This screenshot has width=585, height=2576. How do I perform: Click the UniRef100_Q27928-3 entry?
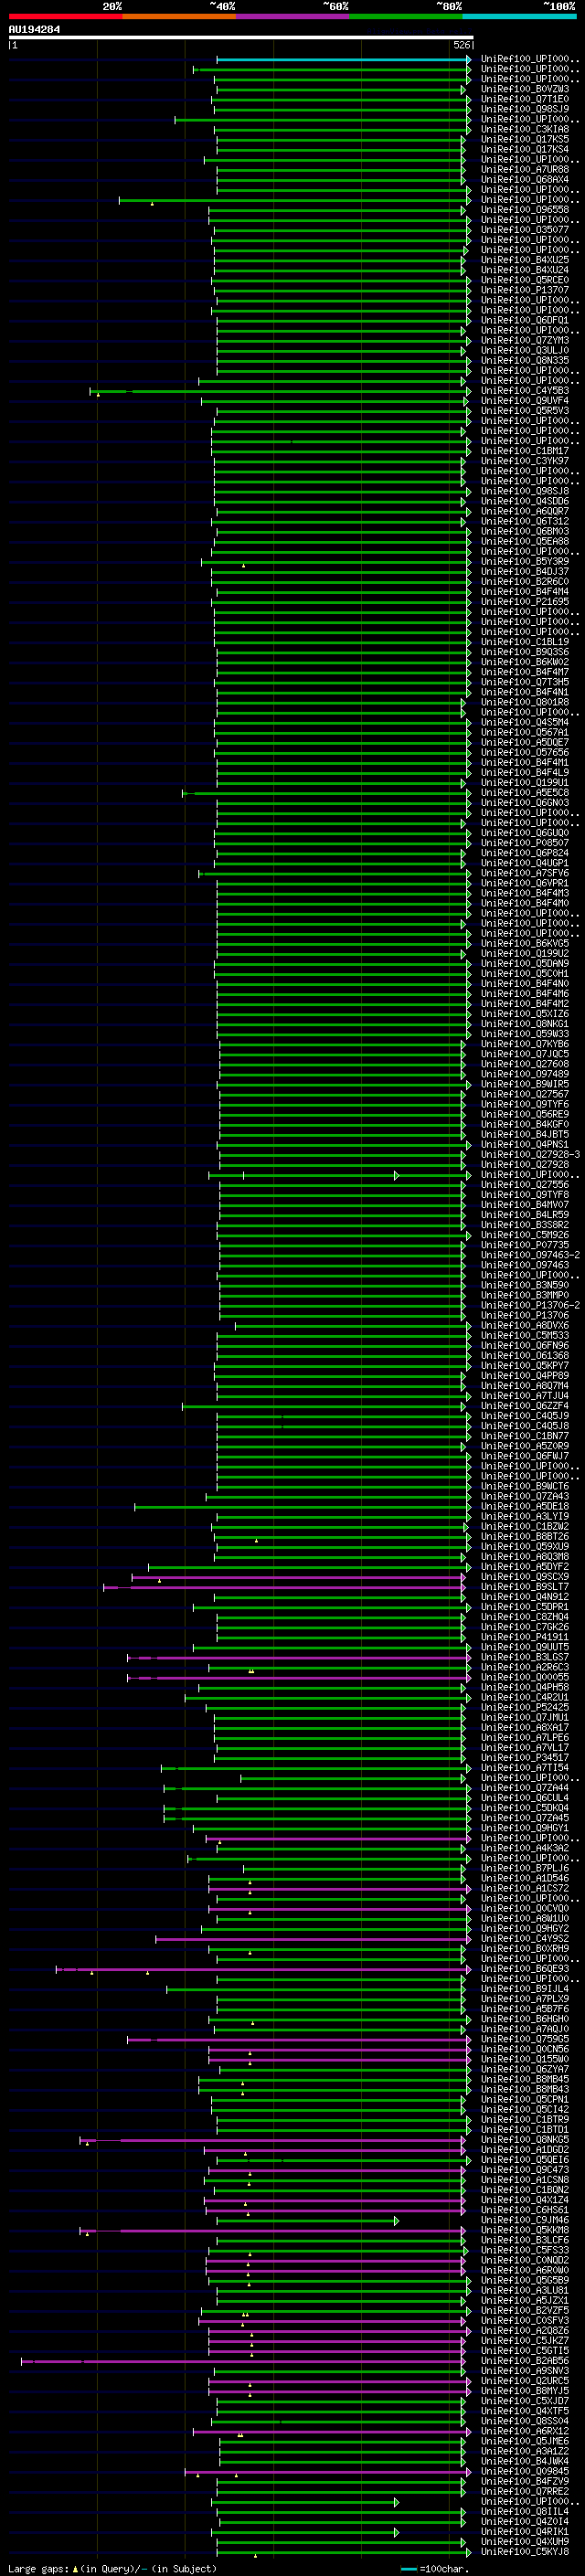(530, 1154)
